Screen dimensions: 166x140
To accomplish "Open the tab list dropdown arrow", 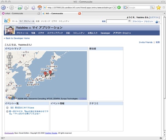I will (x=164, y=13).
